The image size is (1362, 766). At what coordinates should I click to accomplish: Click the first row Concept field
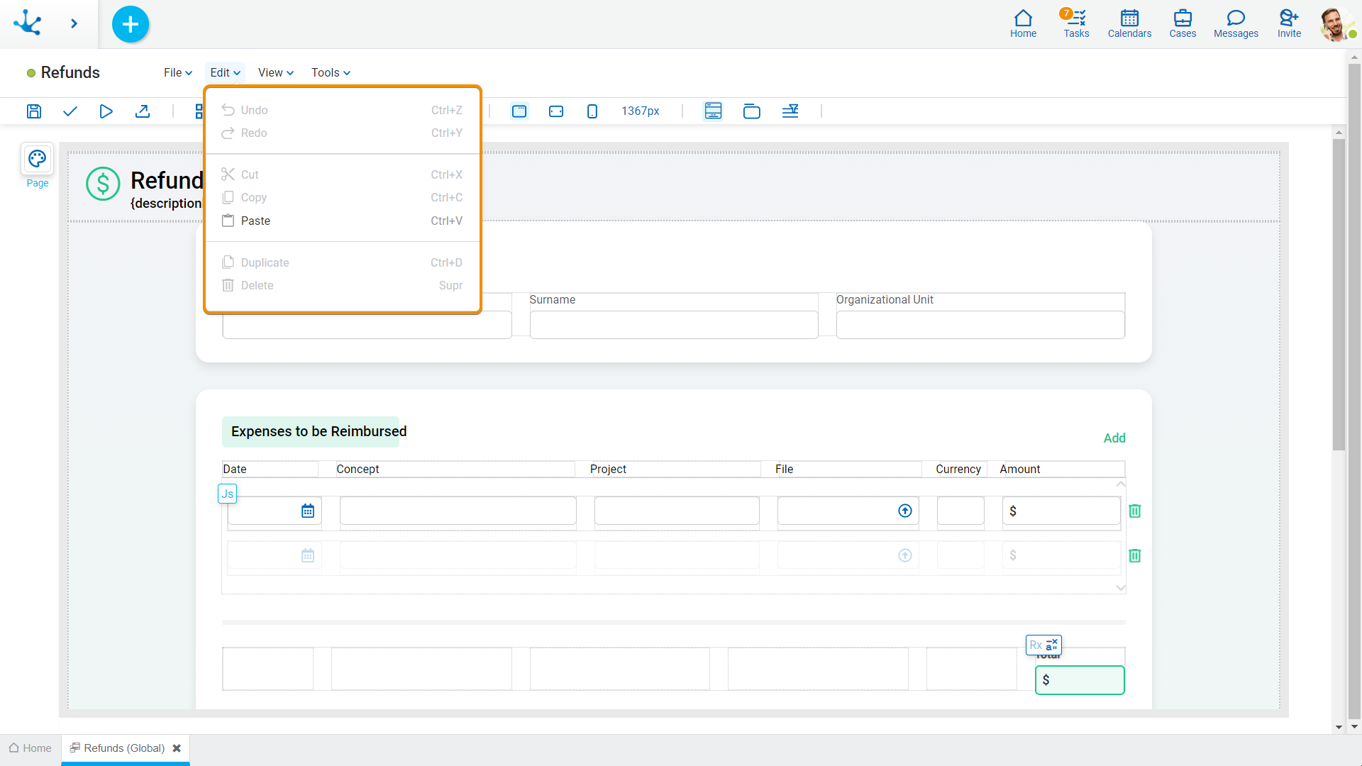[x=458, y=511]
